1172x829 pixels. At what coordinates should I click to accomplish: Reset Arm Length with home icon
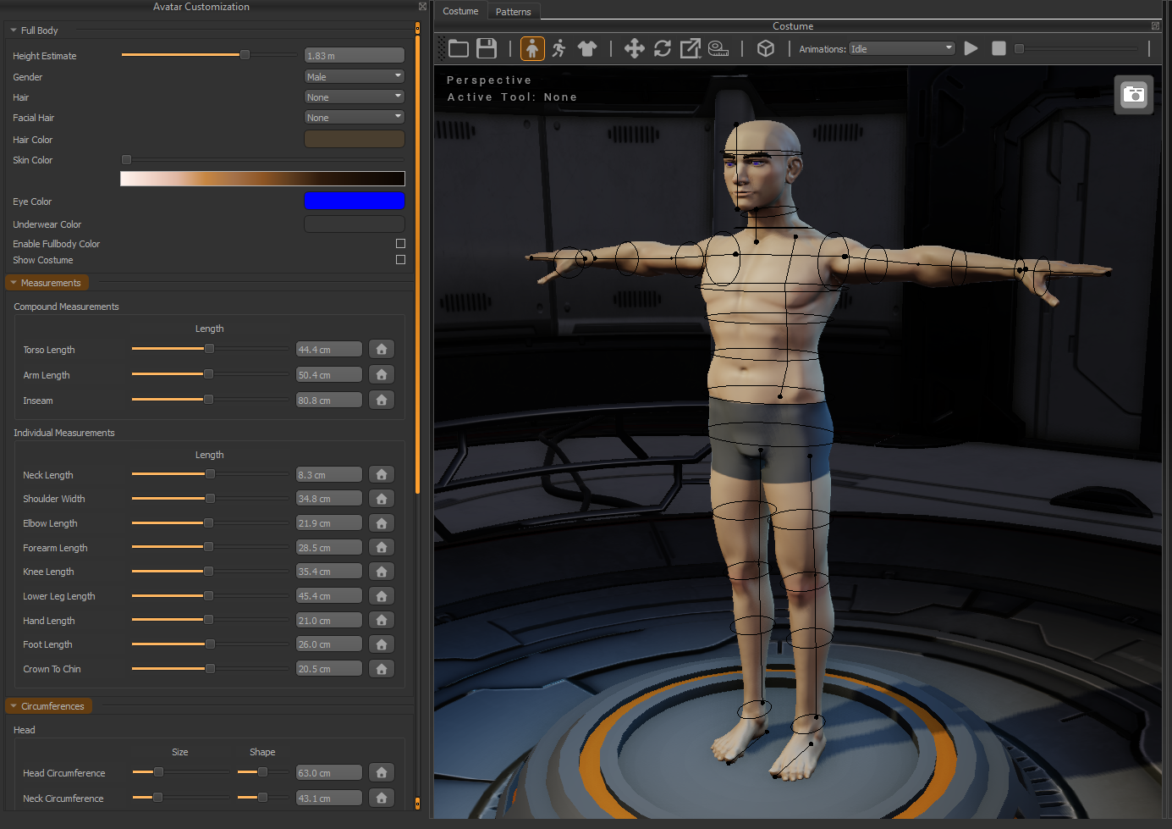(x=382, y=374)
